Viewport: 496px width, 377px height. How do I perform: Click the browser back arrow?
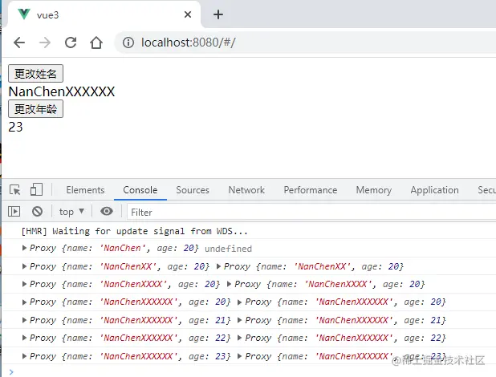19,43
